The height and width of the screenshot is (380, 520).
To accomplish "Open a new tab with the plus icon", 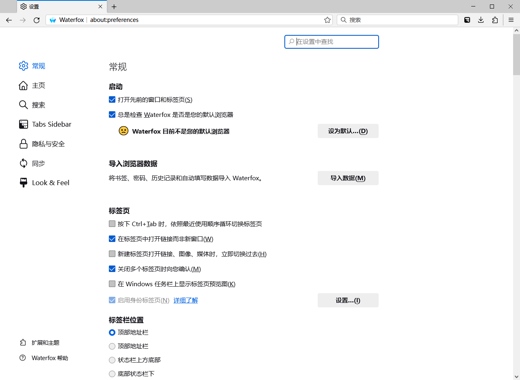I will [x=114, y=6].
